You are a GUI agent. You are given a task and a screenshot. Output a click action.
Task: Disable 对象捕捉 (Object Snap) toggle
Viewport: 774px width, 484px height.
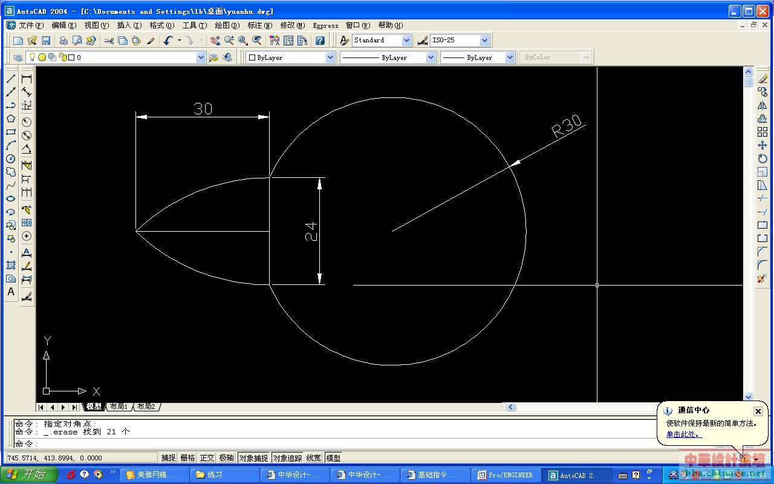click(x=253, y=458)
